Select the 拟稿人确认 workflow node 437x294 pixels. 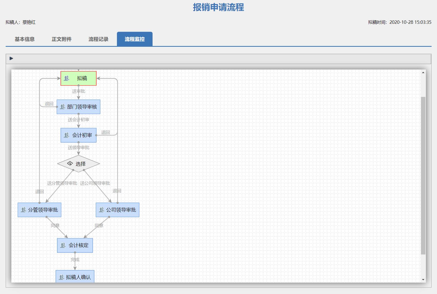click(75, 276)
